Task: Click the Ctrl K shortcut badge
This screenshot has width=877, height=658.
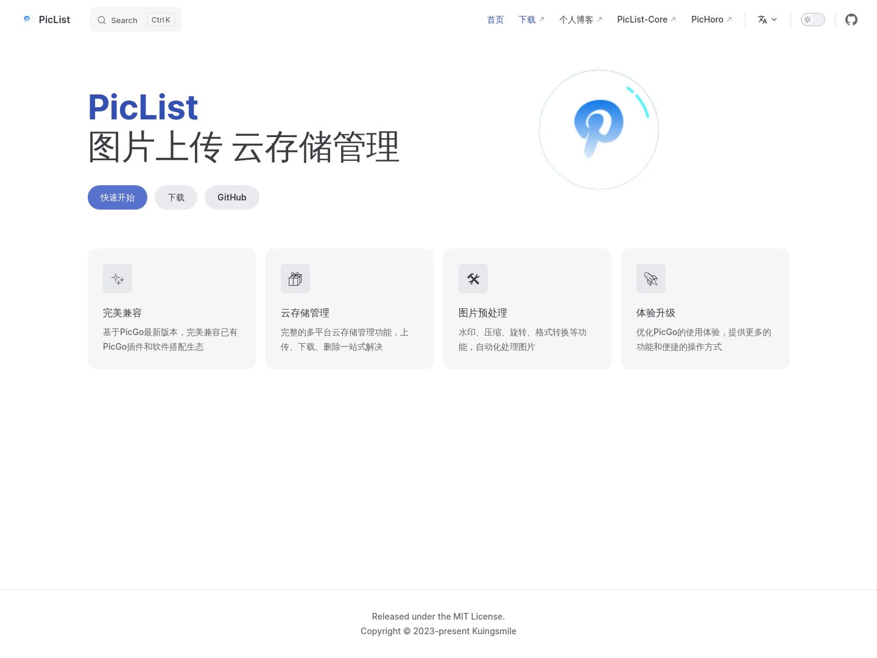Action: [161, 19]
